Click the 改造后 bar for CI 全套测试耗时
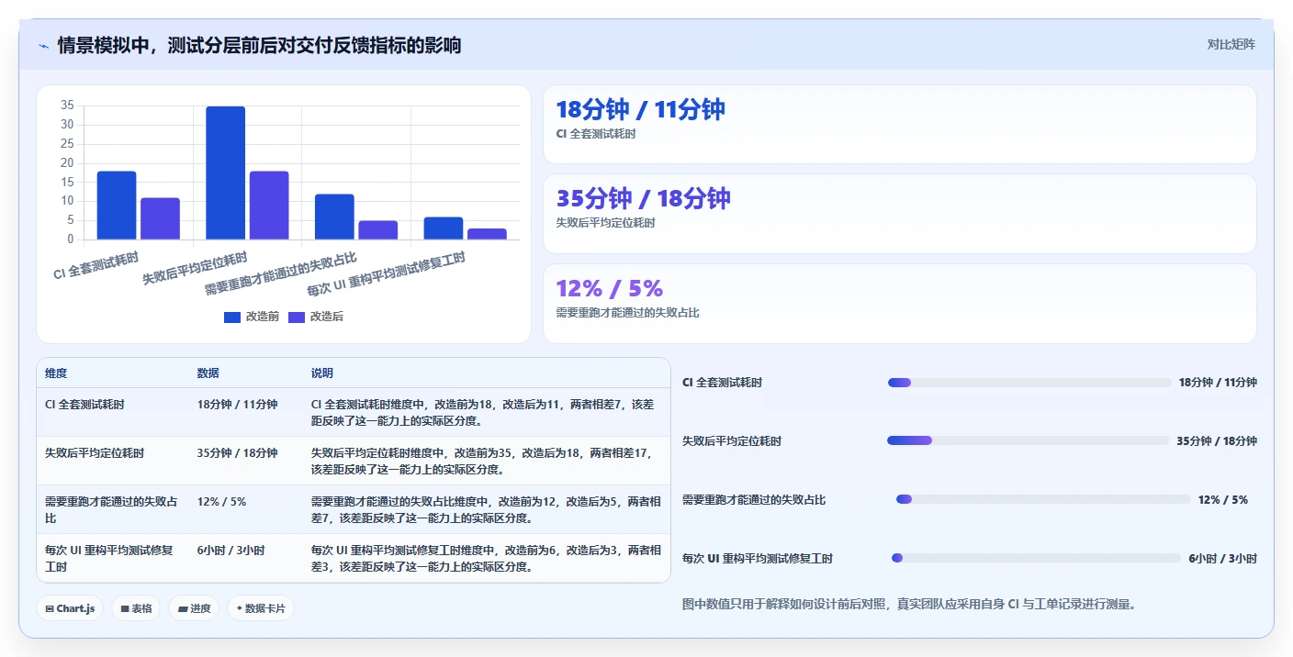Screen dimensions: 1293x657 [160, 218]
